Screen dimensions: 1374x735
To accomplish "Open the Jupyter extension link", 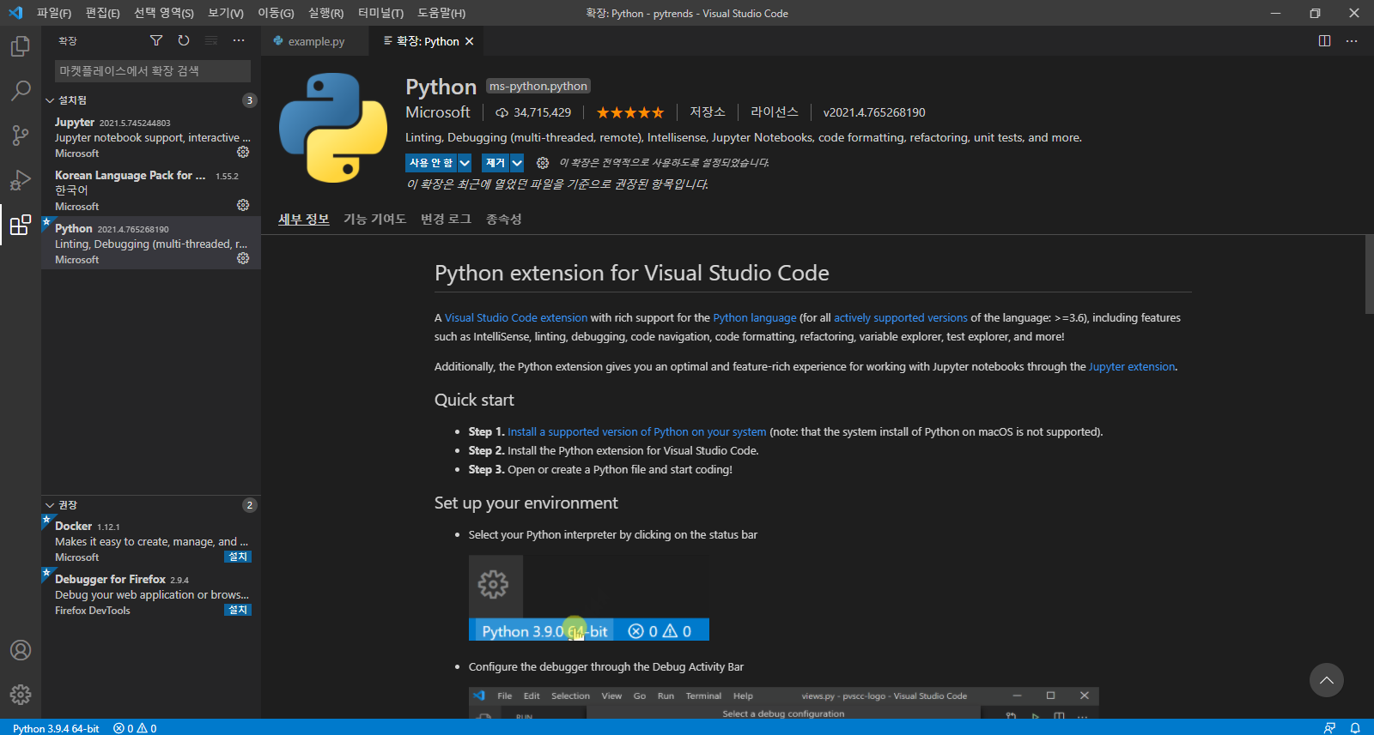I will click(1132, 366).
